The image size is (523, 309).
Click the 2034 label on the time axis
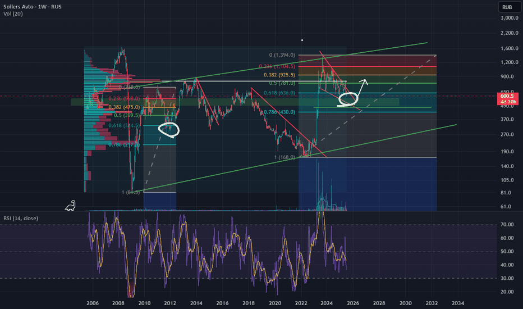point(458,303)
